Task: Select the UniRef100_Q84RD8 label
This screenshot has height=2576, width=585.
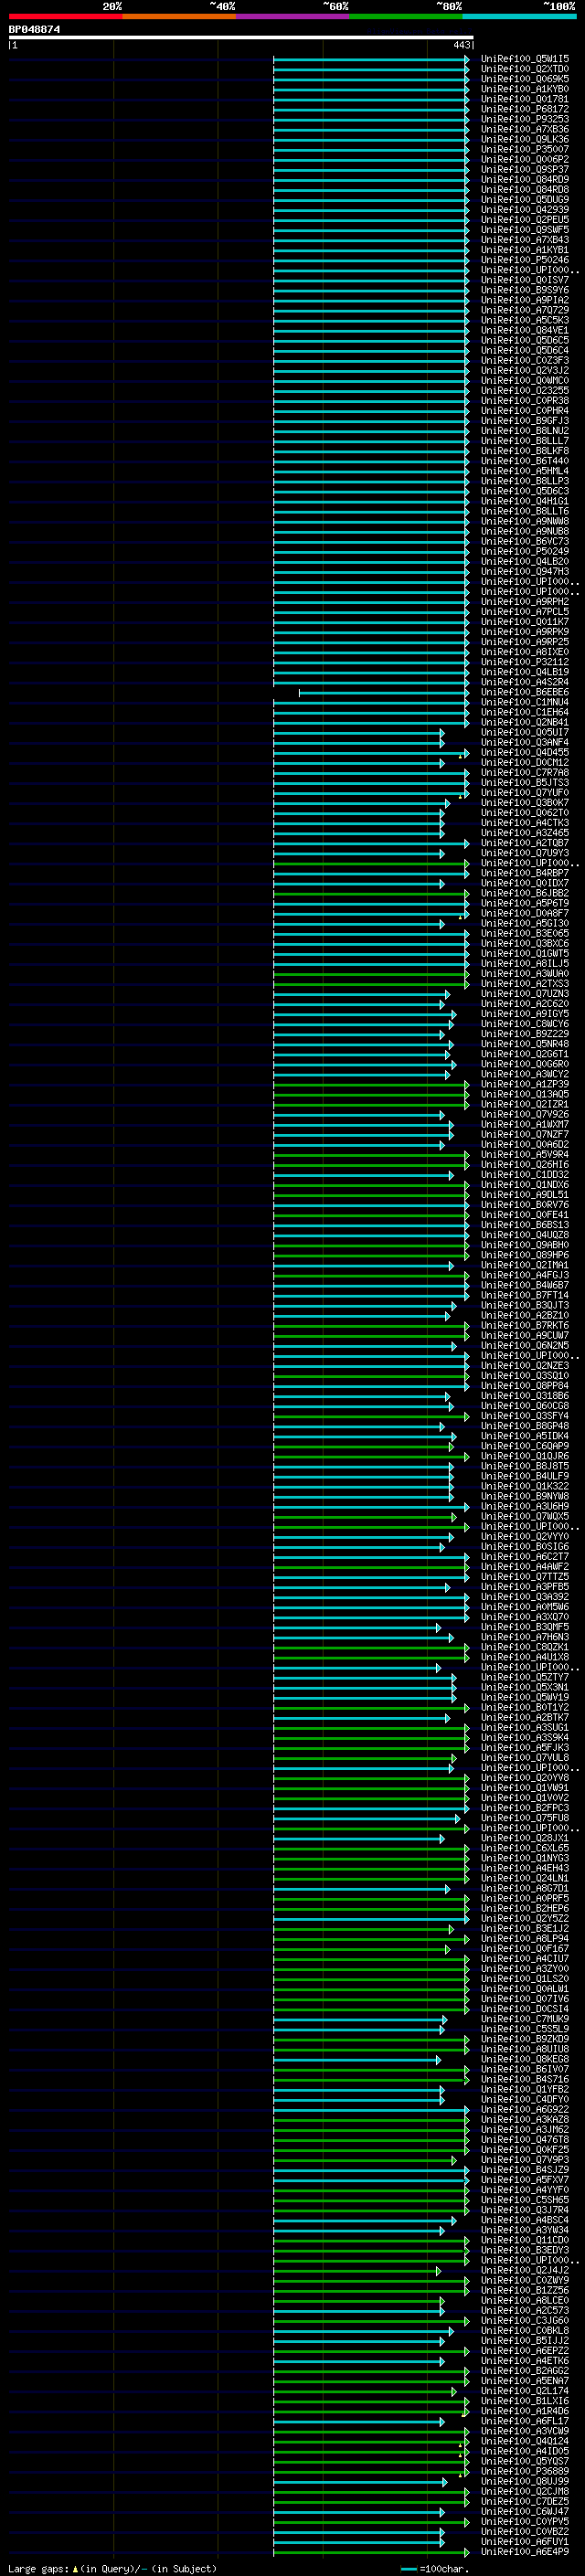Action: click(525, 190)
